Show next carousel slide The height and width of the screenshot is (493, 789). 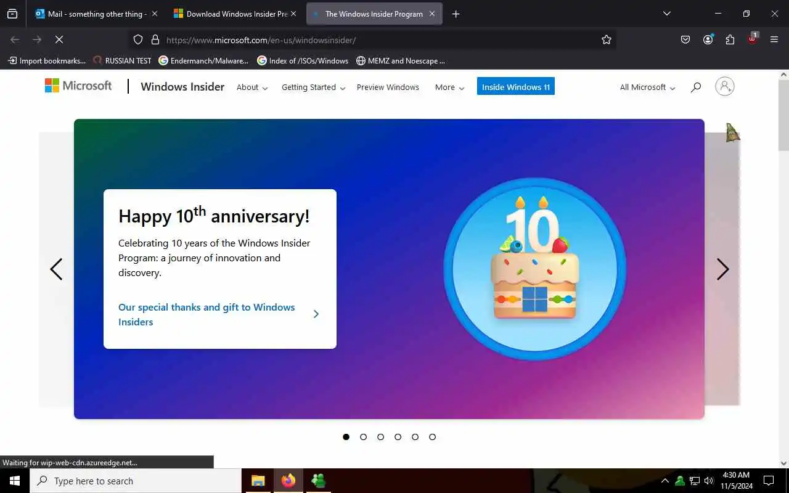[x=723, y=269]
